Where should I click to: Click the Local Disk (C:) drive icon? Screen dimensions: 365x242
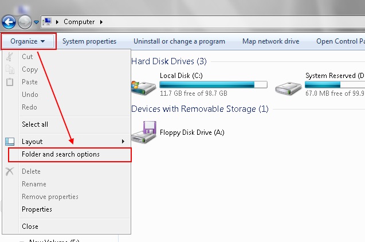(x=143, y=86)
